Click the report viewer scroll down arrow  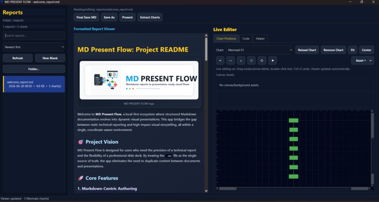206,191
